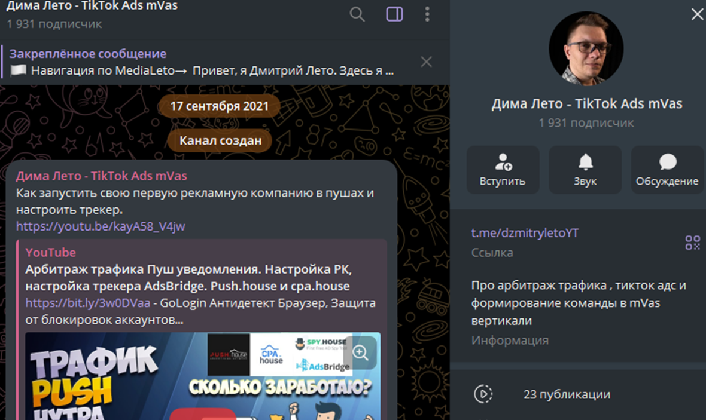Click the stories play-circle icon
The height and width of the screenshot is (420, 706).
[x=483, y=394]
